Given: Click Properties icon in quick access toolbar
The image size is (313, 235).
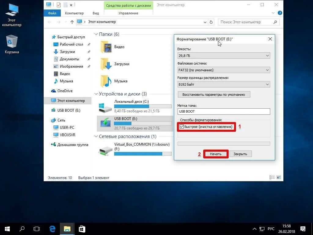Looking at the screenshot, I should pyautogui.click(x=58, y=5).
